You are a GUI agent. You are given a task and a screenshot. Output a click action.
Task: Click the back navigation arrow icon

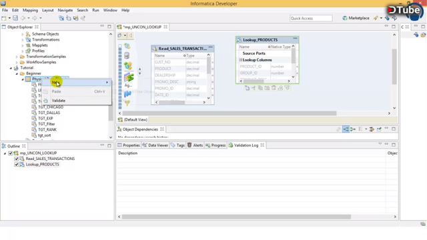(23, 18)
